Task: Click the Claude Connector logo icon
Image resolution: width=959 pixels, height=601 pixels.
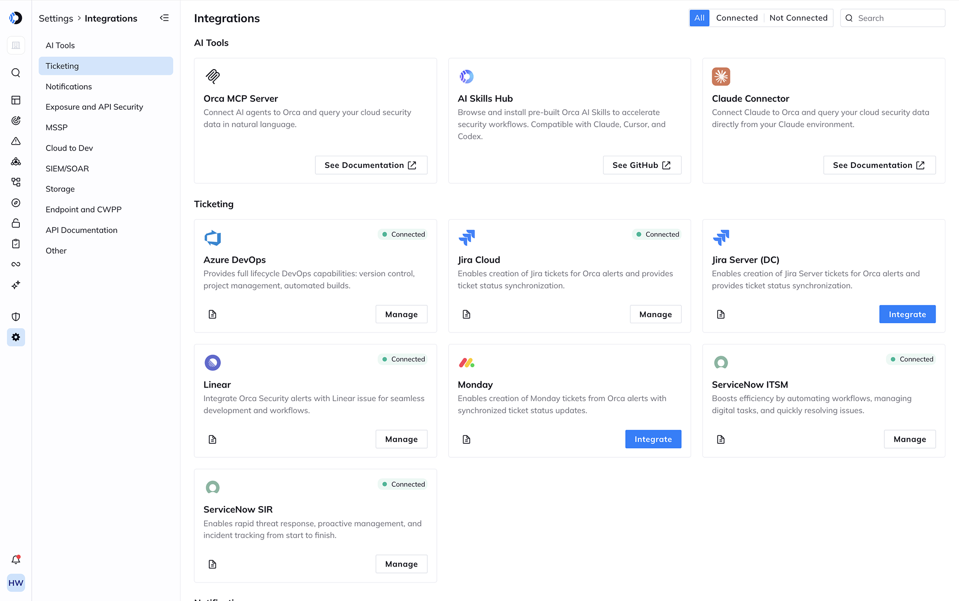Action: click(721, 76)
